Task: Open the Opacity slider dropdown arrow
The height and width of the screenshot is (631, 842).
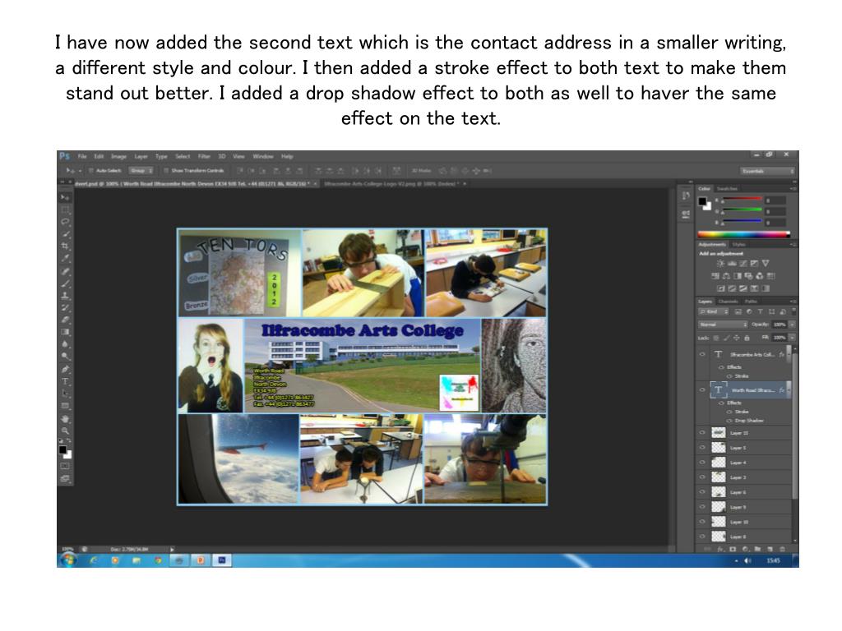Action: click(x=792, y=325)
